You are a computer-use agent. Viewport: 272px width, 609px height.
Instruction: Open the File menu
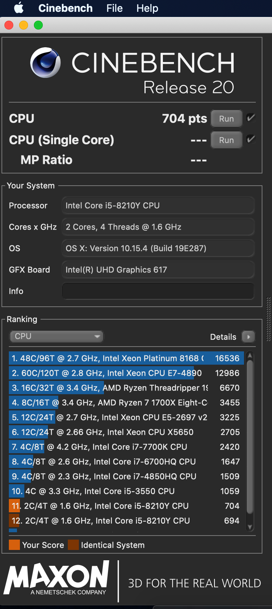point(114,8)
